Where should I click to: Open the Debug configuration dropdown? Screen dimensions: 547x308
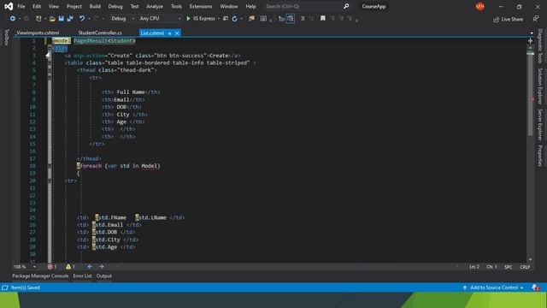[x=123, y=19]
